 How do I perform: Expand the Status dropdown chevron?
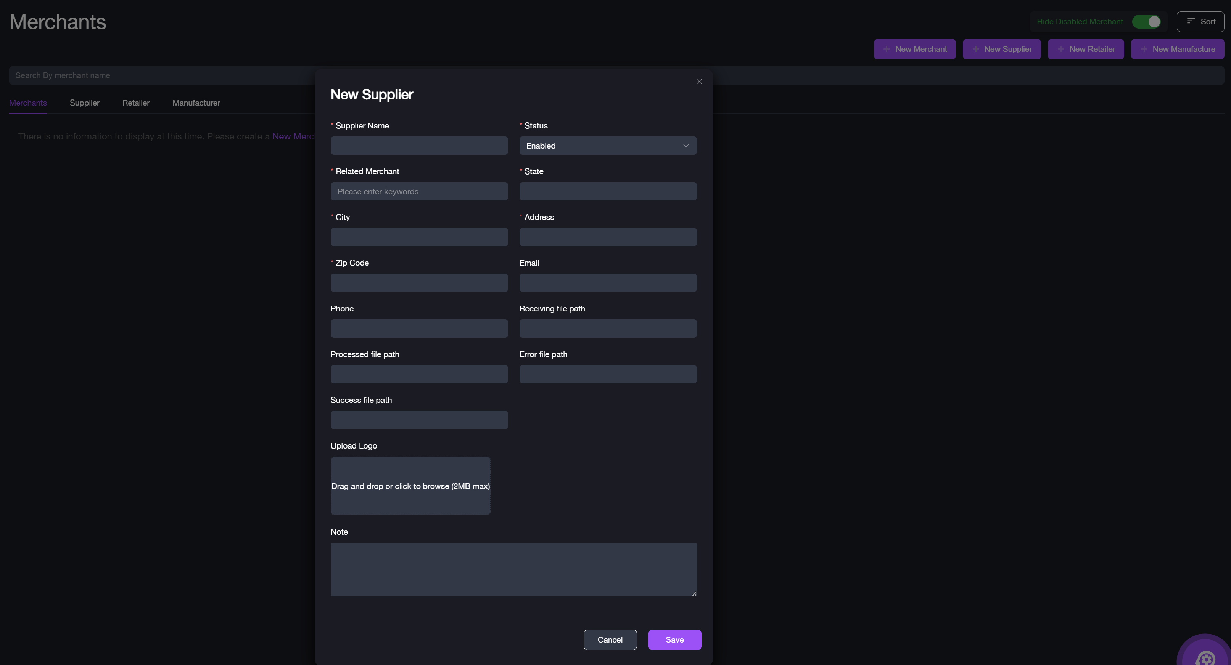pyautogui.click(x=686, y=146)
